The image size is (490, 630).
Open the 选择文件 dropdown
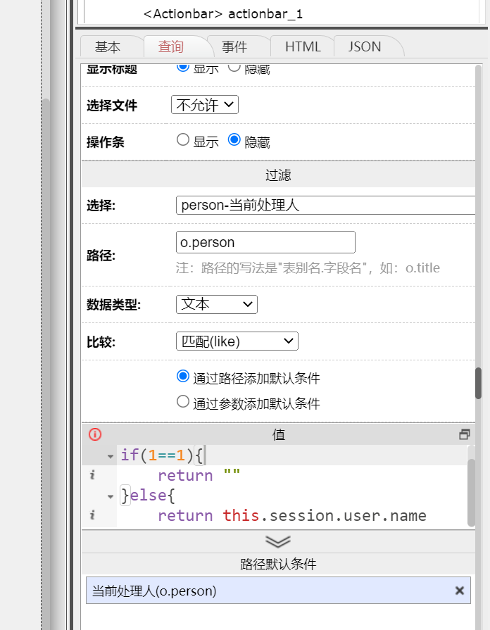(205, 105)
